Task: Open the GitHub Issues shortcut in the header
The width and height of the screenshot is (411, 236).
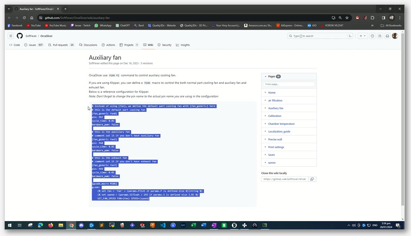Action: point(372,36)
